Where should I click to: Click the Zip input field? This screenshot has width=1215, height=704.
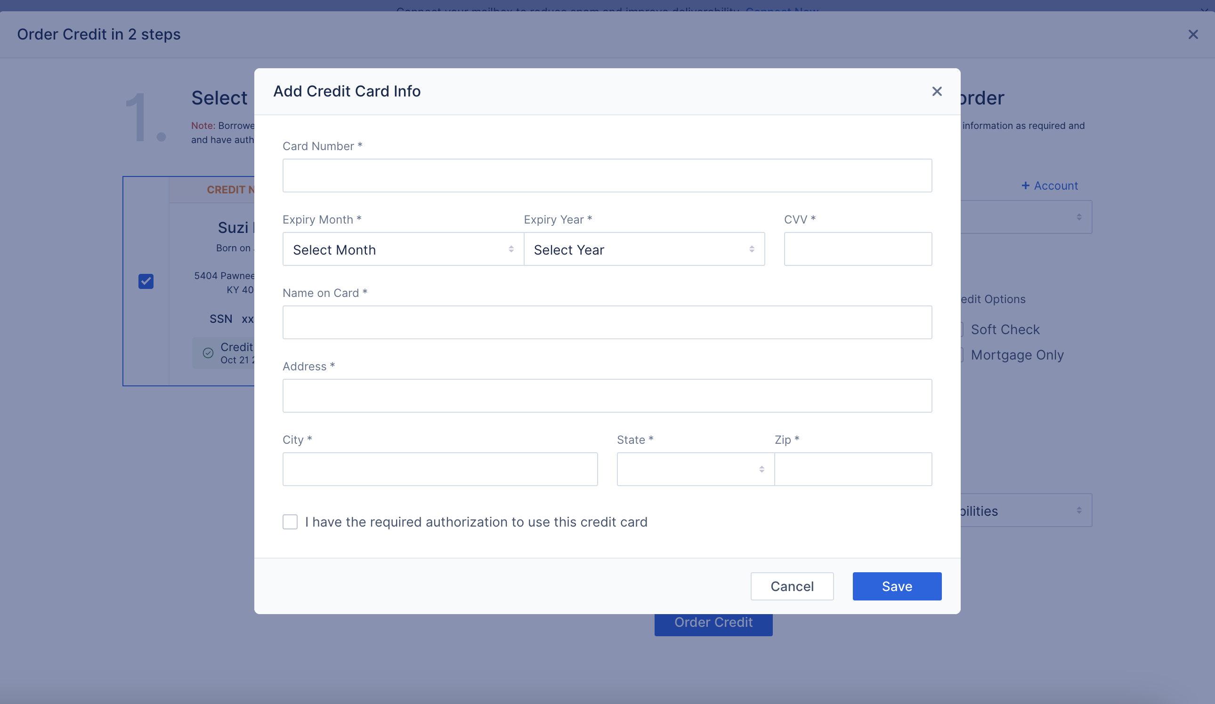coord(852,469)
